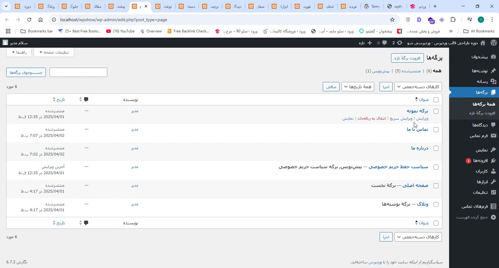Click the comments bubble in admin bar

point(384,43)
